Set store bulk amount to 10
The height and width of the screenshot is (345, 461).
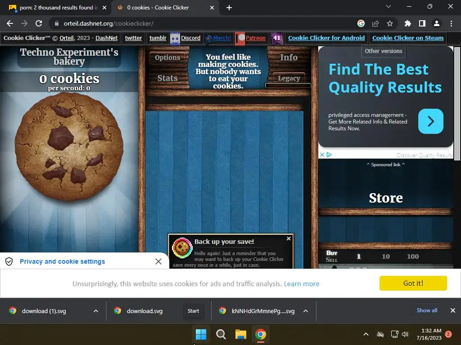coord(386,257)
